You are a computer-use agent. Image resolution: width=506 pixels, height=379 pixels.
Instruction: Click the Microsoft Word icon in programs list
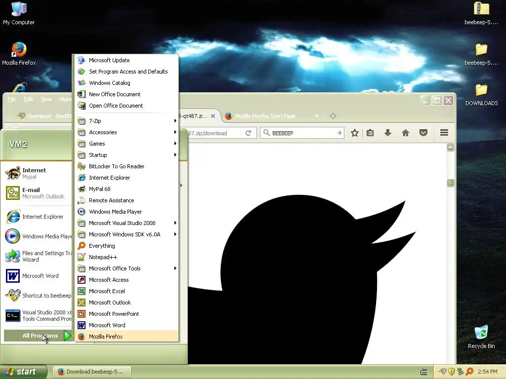tap(82, 325)
